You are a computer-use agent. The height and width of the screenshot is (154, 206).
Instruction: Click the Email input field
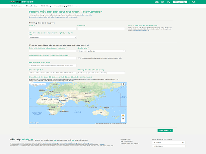[x=101, y=28]
